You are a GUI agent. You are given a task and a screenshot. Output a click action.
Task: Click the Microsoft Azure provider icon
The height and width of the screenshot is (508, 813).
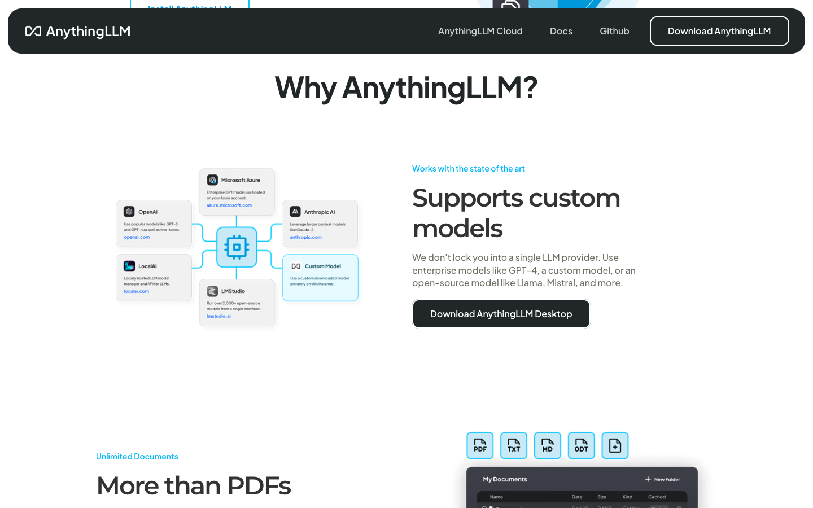tap(212, 180)
